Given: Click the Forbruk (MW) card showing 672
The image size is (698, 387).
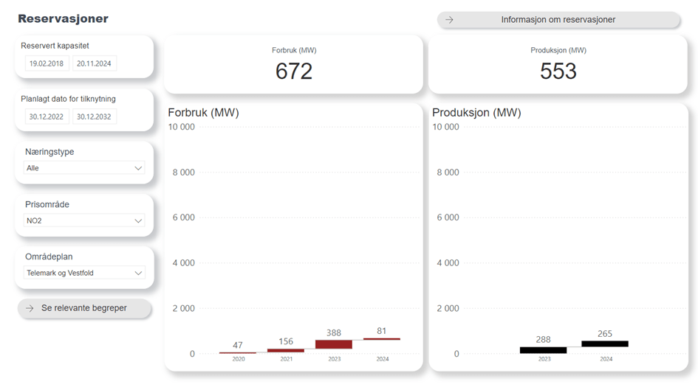Looking at the screenshot, I should [x=293, y=65].
